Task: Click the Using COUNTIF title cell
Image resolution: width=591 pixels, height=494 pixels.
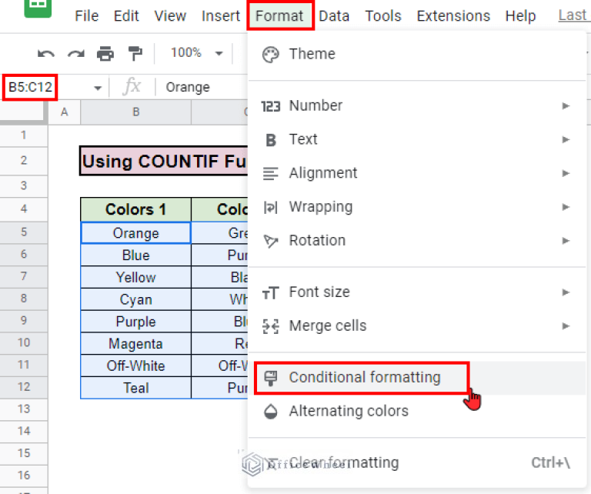Action: pyautogui.click(x=164, y=161)
